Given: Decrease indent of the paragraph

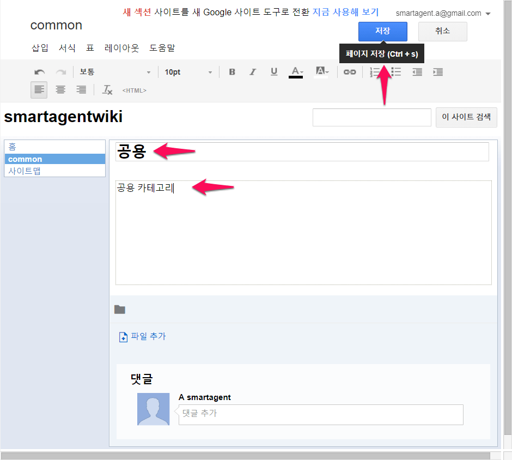Looking at the screenshot, I should (x=417, y=72).
